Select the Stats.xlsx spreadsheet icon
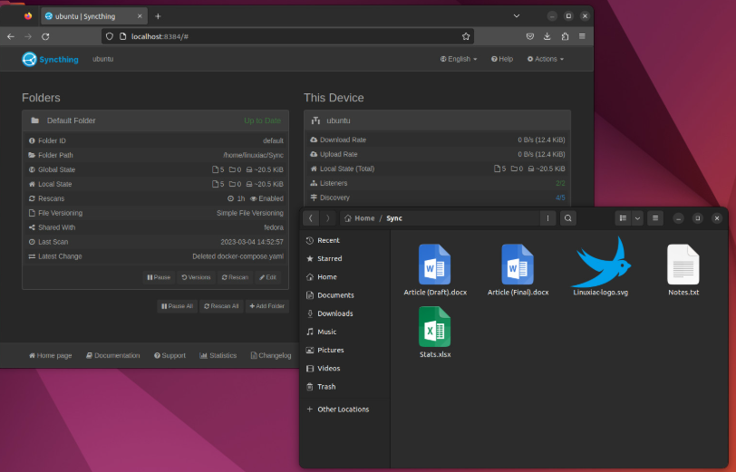This screenshot has width=736, height=472. (435, 326)
